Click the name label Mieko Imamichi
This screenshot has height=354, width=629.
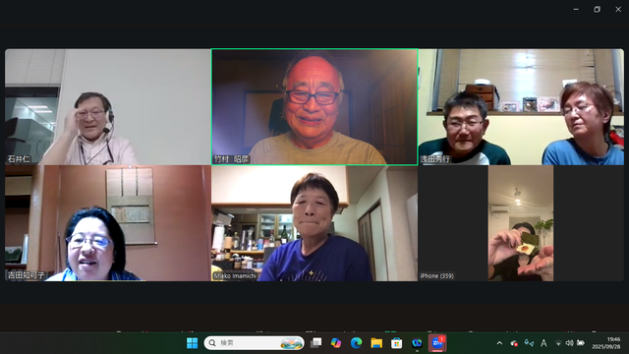tap(235, 275)
